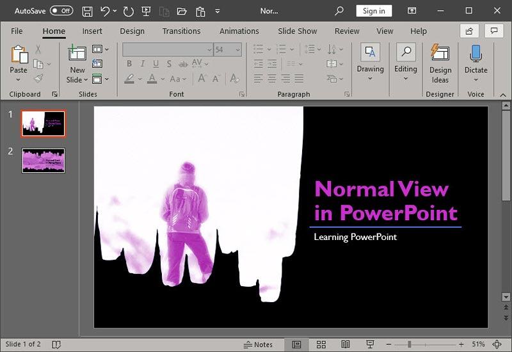Click vertical scrollbar down arrow
Screen dimensions: 512x352
pyautogui.click(x=506, y=297)
